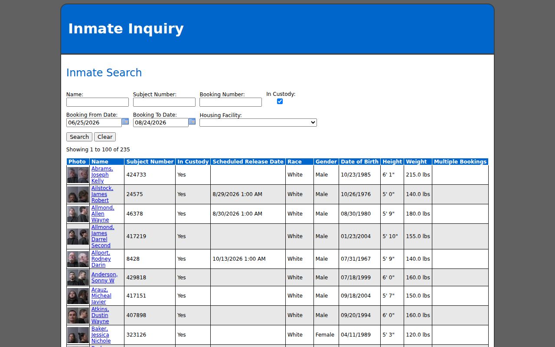
Task: Open Anderson, Sonny W inmate record
Action: click(104, 278)
